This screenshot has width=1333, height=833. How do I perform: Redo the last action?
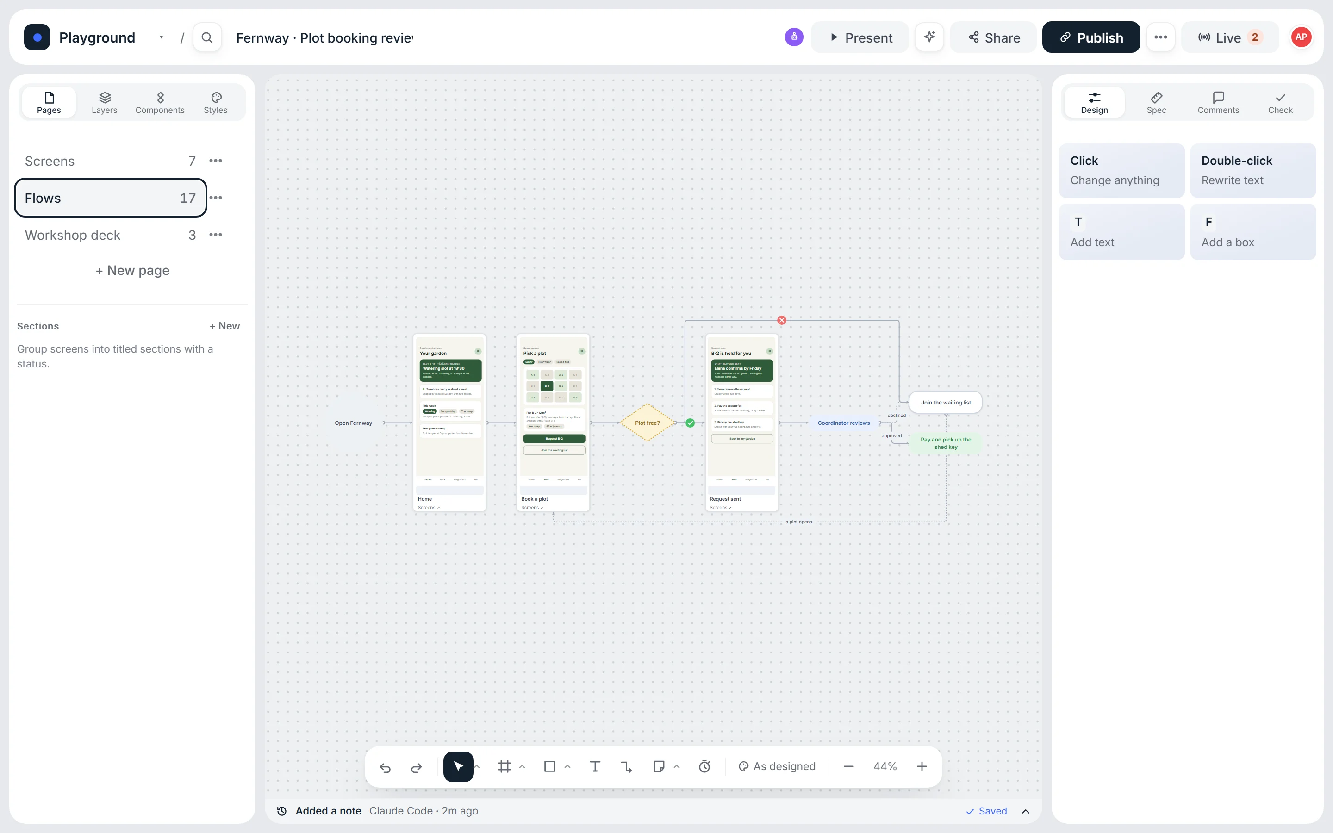[417, 767]
